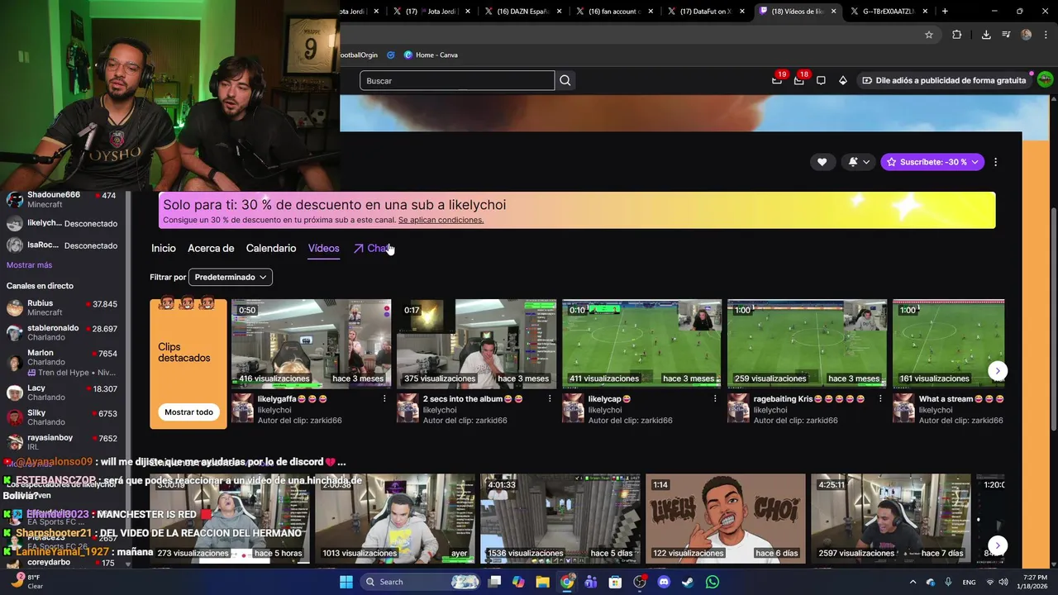Viewport: 1058px width, 595px height.
Task: Open Chrome three-dot menu
Action: coord(1046,35)
